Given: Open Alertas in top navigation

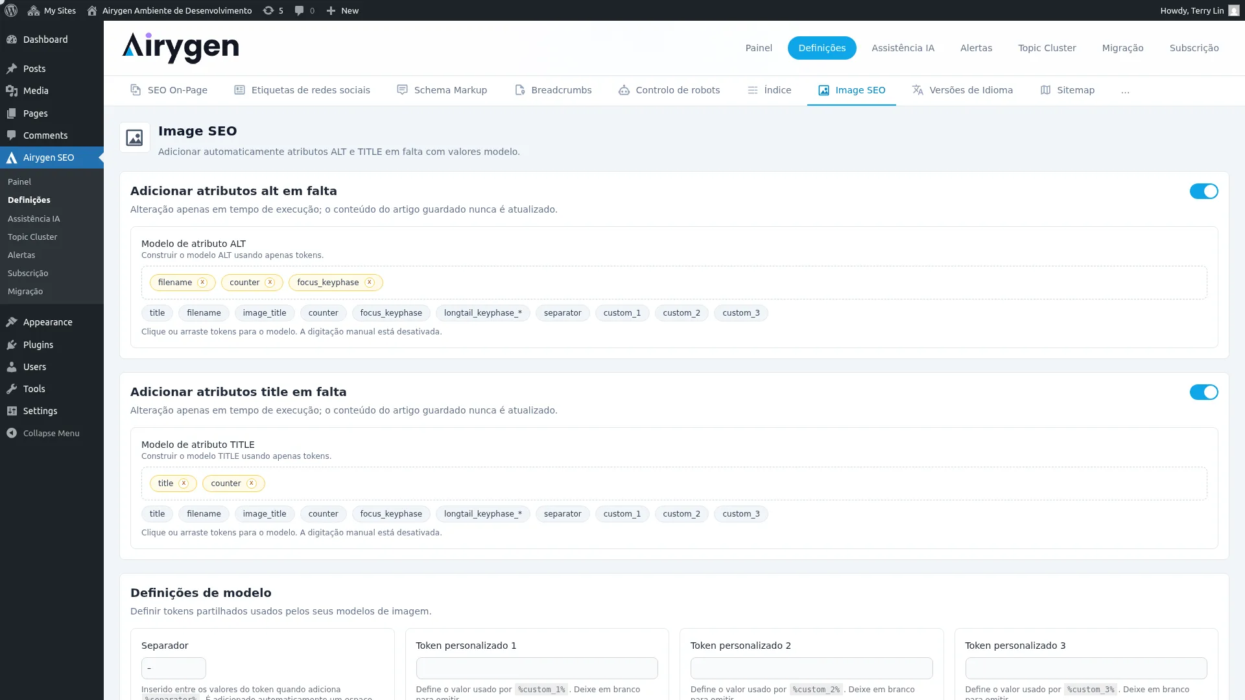Looking at the screenshot, I should 976,48.
